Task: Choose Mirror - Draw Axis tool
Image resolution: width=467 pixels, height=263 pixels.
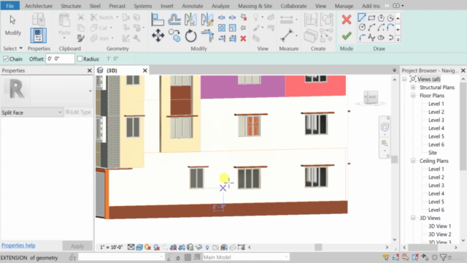Action: coord(207,20)
